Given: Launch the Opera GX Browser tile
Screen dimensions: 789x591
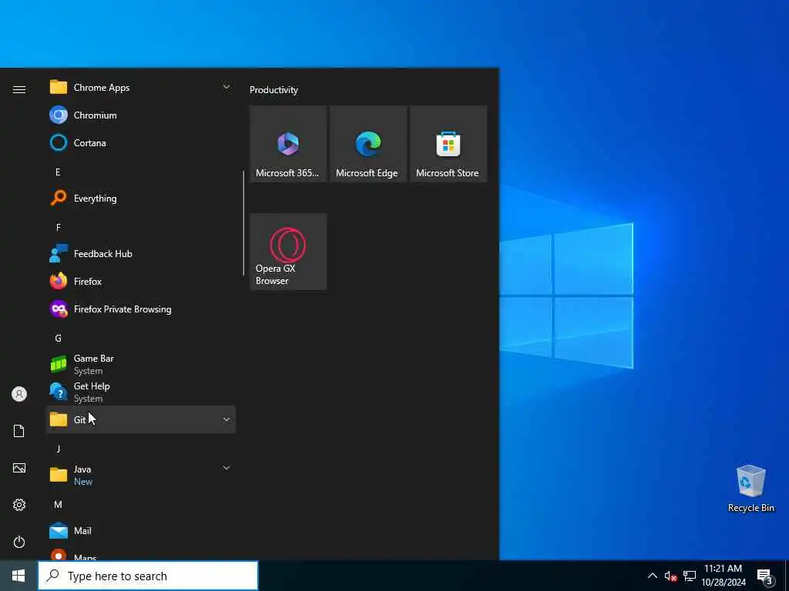Looking at the screenshot, I should pyautogui.click(x=288, y=252).
